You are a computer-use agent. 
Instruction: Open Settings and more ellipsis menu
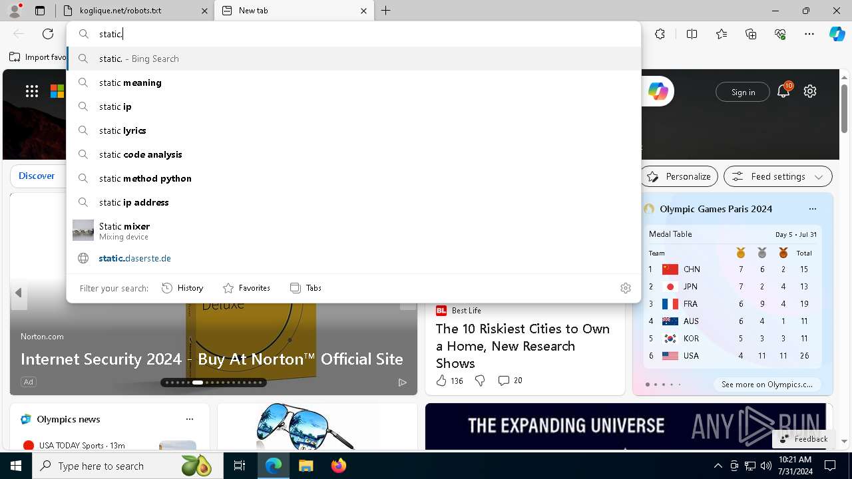click(x=809, y=34)
